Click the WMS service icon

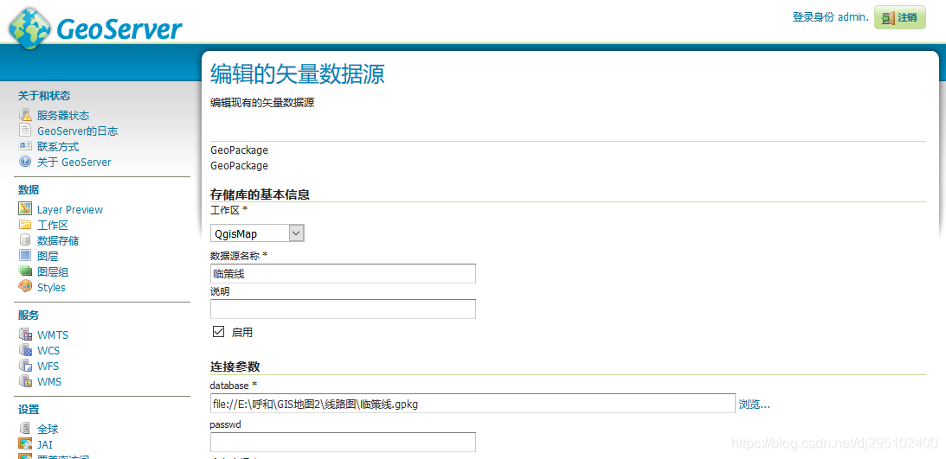(25, 381)
